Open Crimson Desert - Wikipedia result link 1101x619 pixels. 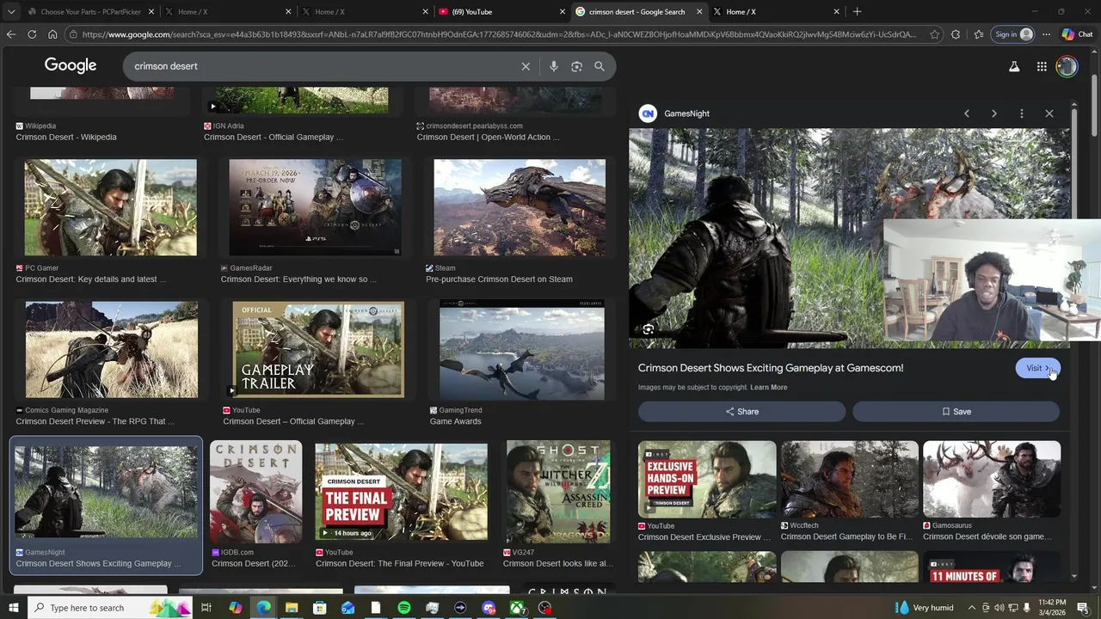[66, 137]
